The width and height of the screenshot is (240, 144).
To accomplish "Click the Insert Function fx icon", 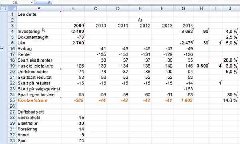I will 49,2.
